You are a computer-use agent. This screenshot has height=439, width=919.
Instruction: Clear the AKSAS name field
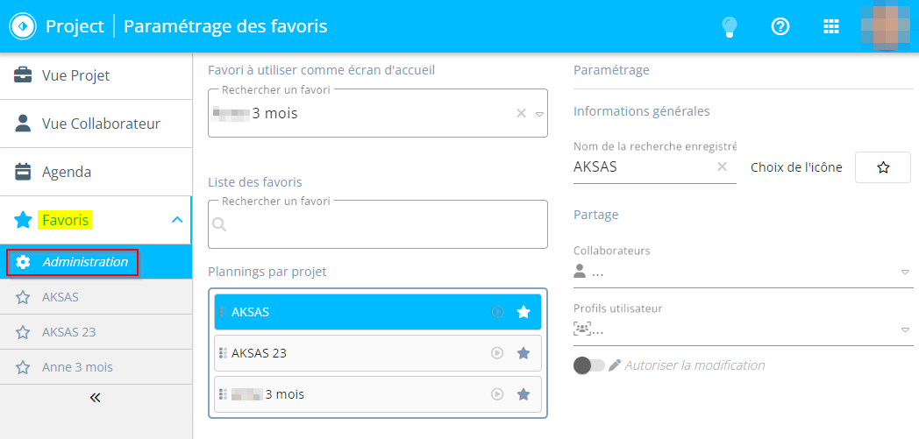[x=722, y=166]
